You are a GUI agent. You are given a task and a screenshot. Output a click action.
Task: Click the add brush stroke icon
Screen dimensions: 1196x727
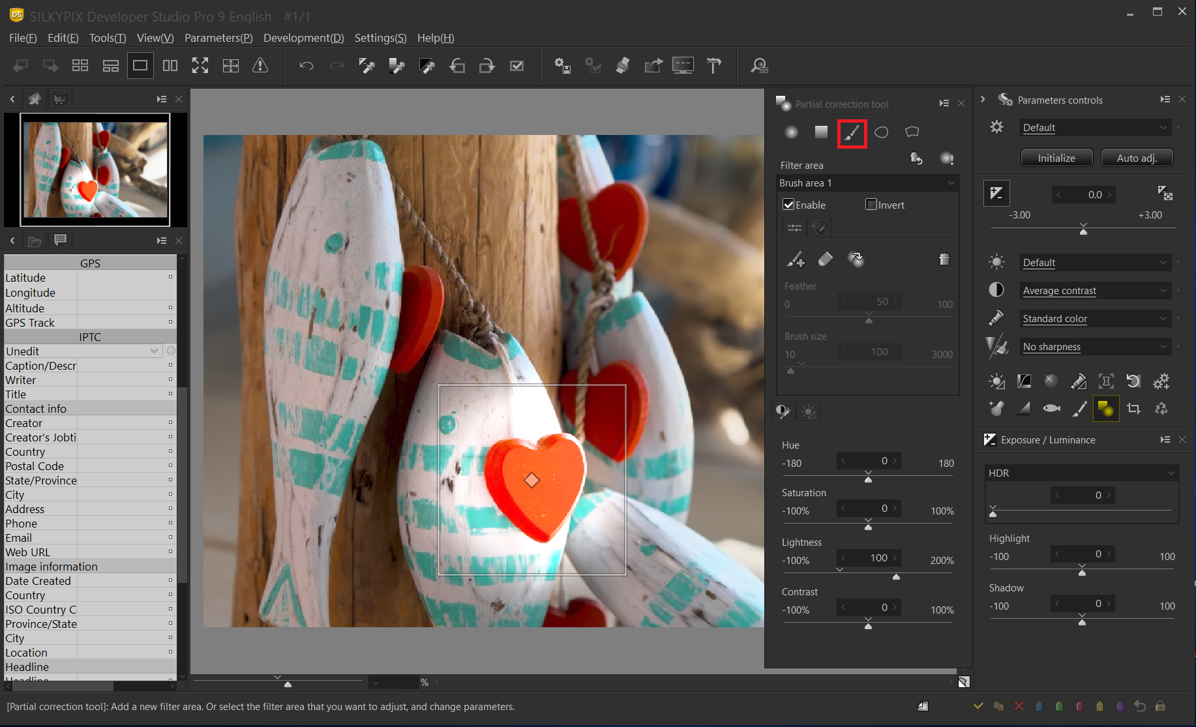tap(795, 260)
